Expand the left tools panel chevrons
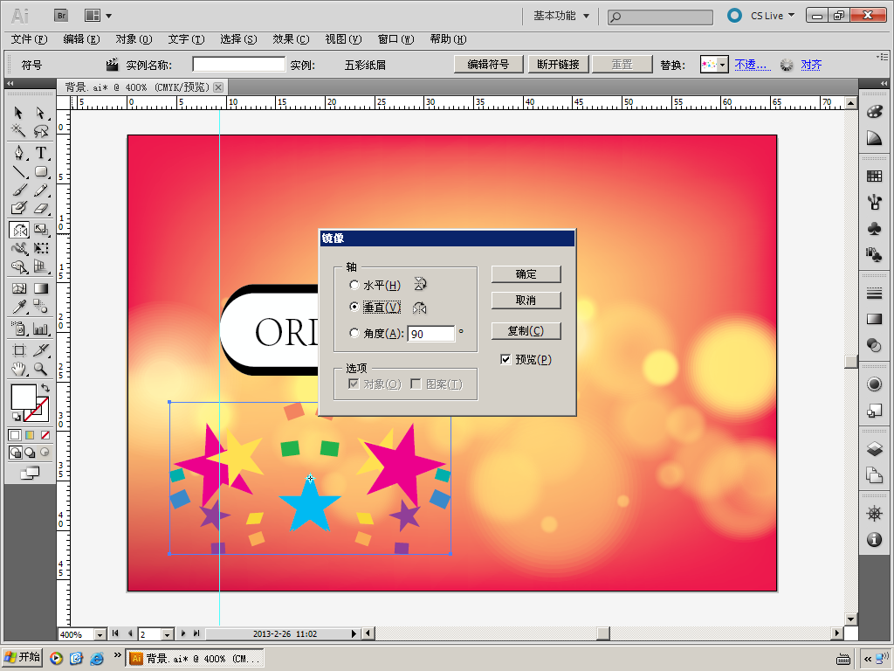This screenshot has width=894, height=671. point(10,83)
